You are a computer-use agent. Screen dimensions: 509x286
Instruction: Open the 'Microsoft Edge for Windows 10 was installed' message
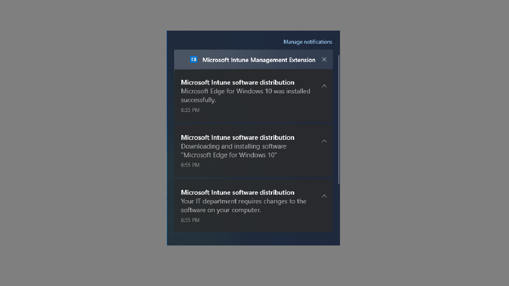click(253, 96)
